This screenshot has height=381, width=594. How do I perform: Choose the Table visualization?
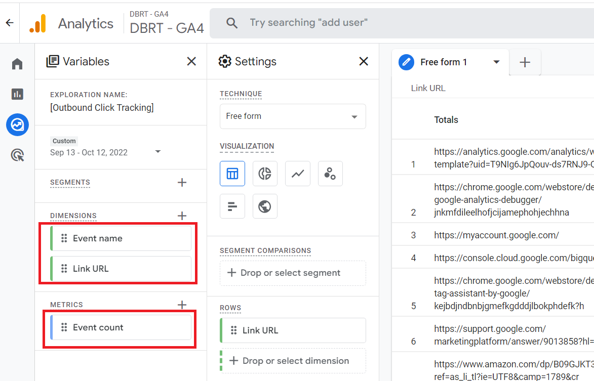232,174
